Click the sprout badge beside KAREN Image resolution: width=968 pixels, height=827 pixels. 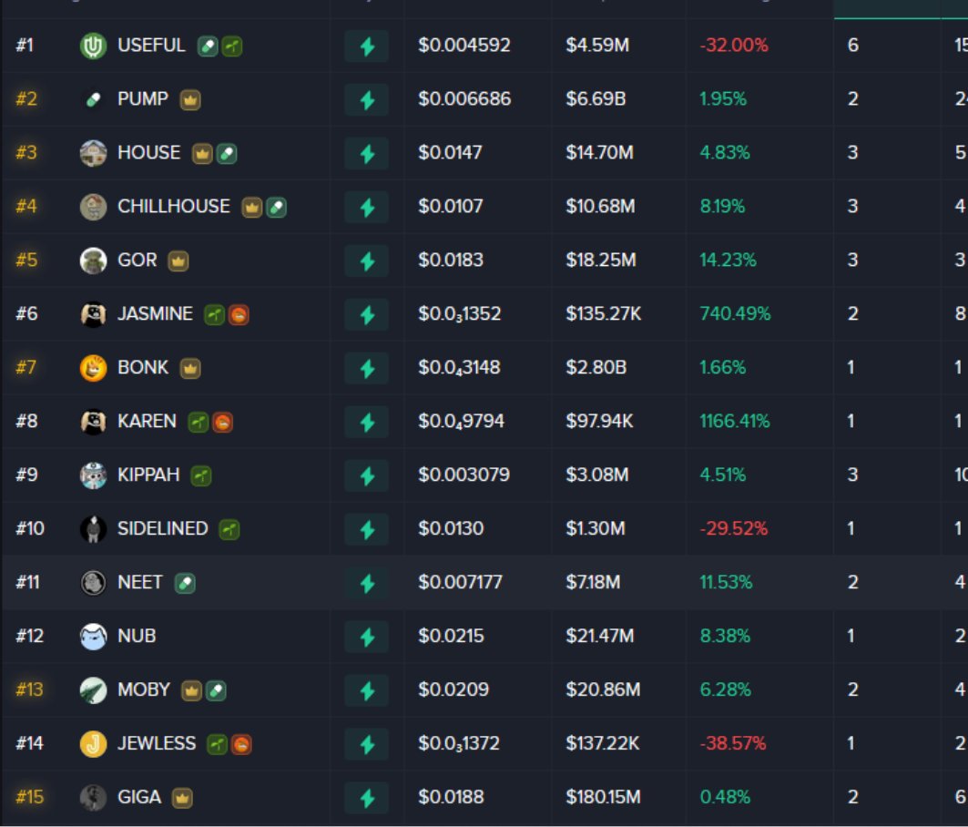point(199,423)
